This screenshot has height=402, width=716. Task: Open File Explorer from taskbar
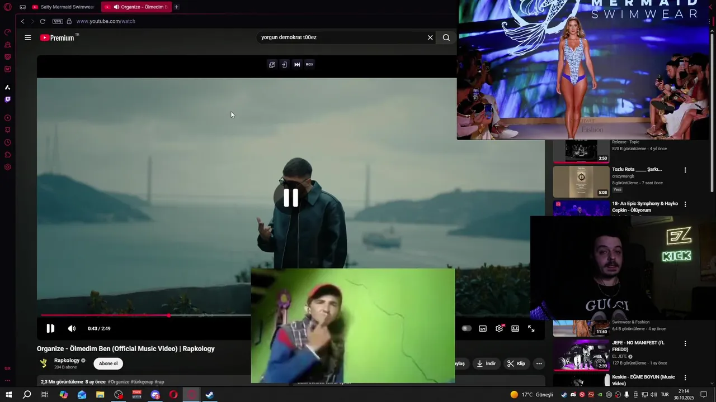[x=100, y=395]
